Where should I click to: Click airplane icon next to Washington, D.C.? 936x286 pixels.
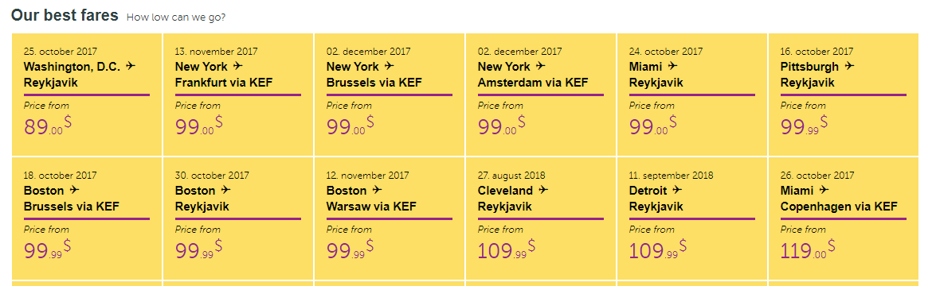coord(130,65)
